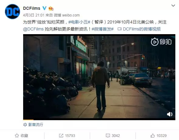This screenshot has width=179, height=140.
Task: Click the video progress bar
Action: (x=99, y=120)
